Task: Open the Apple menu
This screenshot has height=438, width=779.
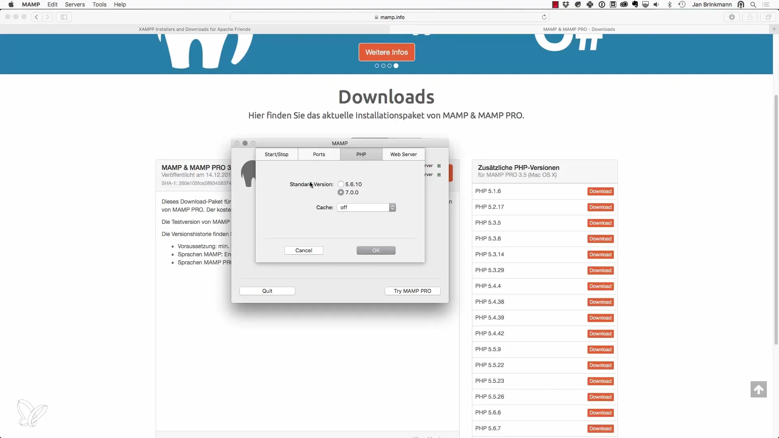Action: point(11,4)
